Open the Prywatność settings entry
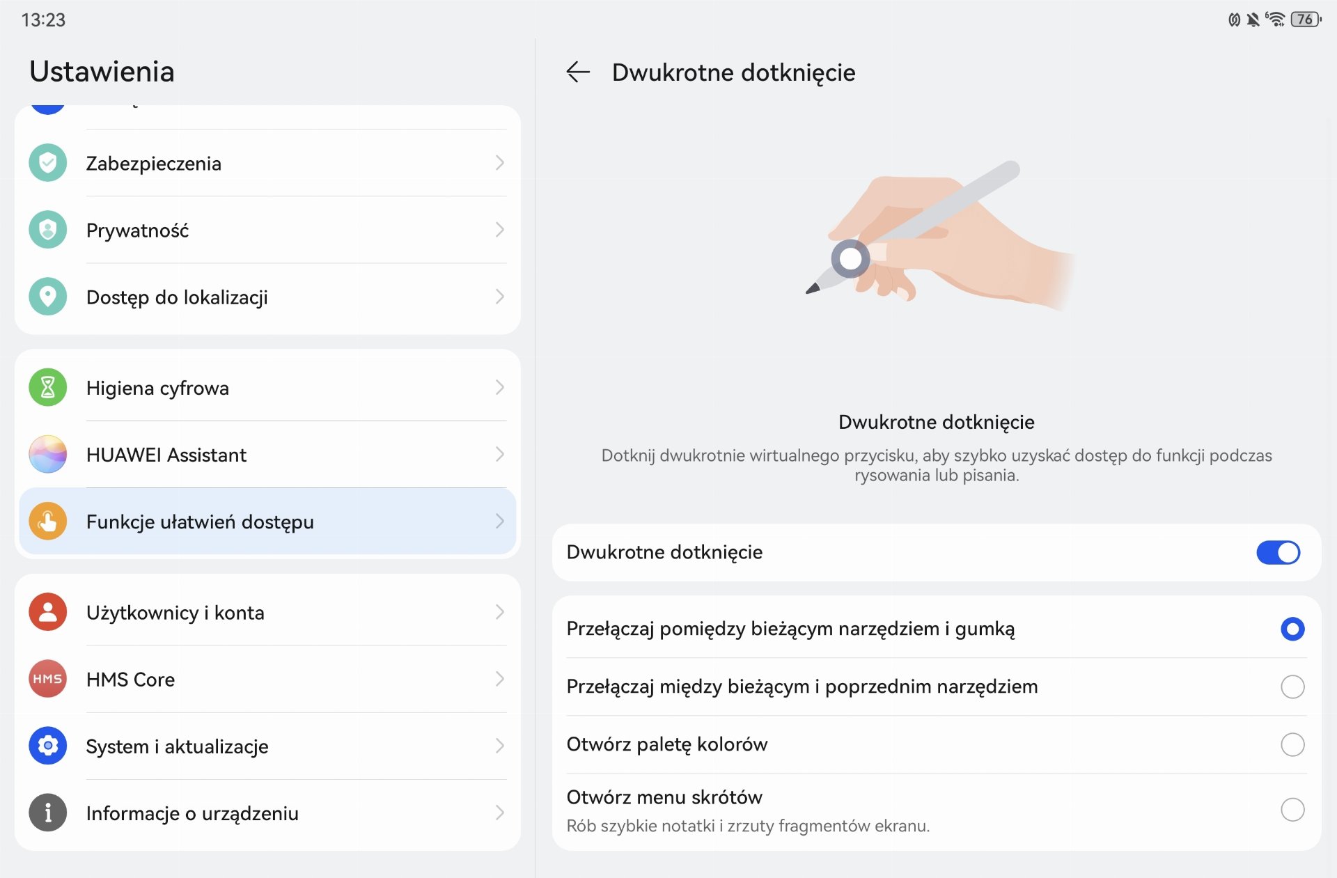 (x=267, y=230)
